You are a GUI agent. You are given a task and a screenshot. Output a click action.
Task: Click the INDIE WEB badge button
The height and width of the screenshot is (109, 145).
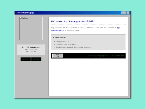click(36, 59)
